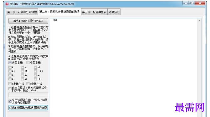Viewport: 210px width, 117px height.
Task: Toggle 多个选项处在同一行时 checkbox
Action: pyautogui.click(x=10, y=101)
